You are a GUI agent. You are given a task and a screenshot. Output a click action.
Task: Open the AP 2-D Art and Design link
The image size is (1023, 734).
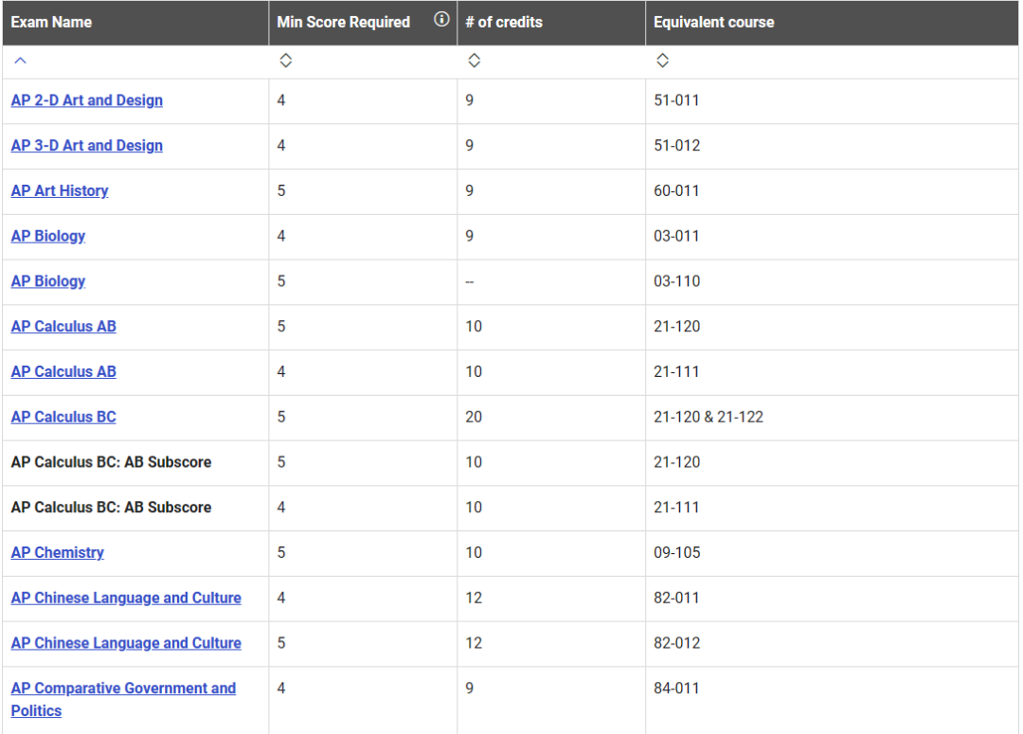[x=86, y=100]
